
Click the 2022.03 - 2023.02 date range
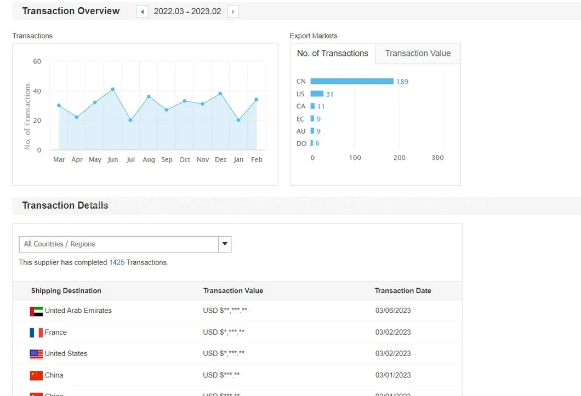click(x=187, y=12)
